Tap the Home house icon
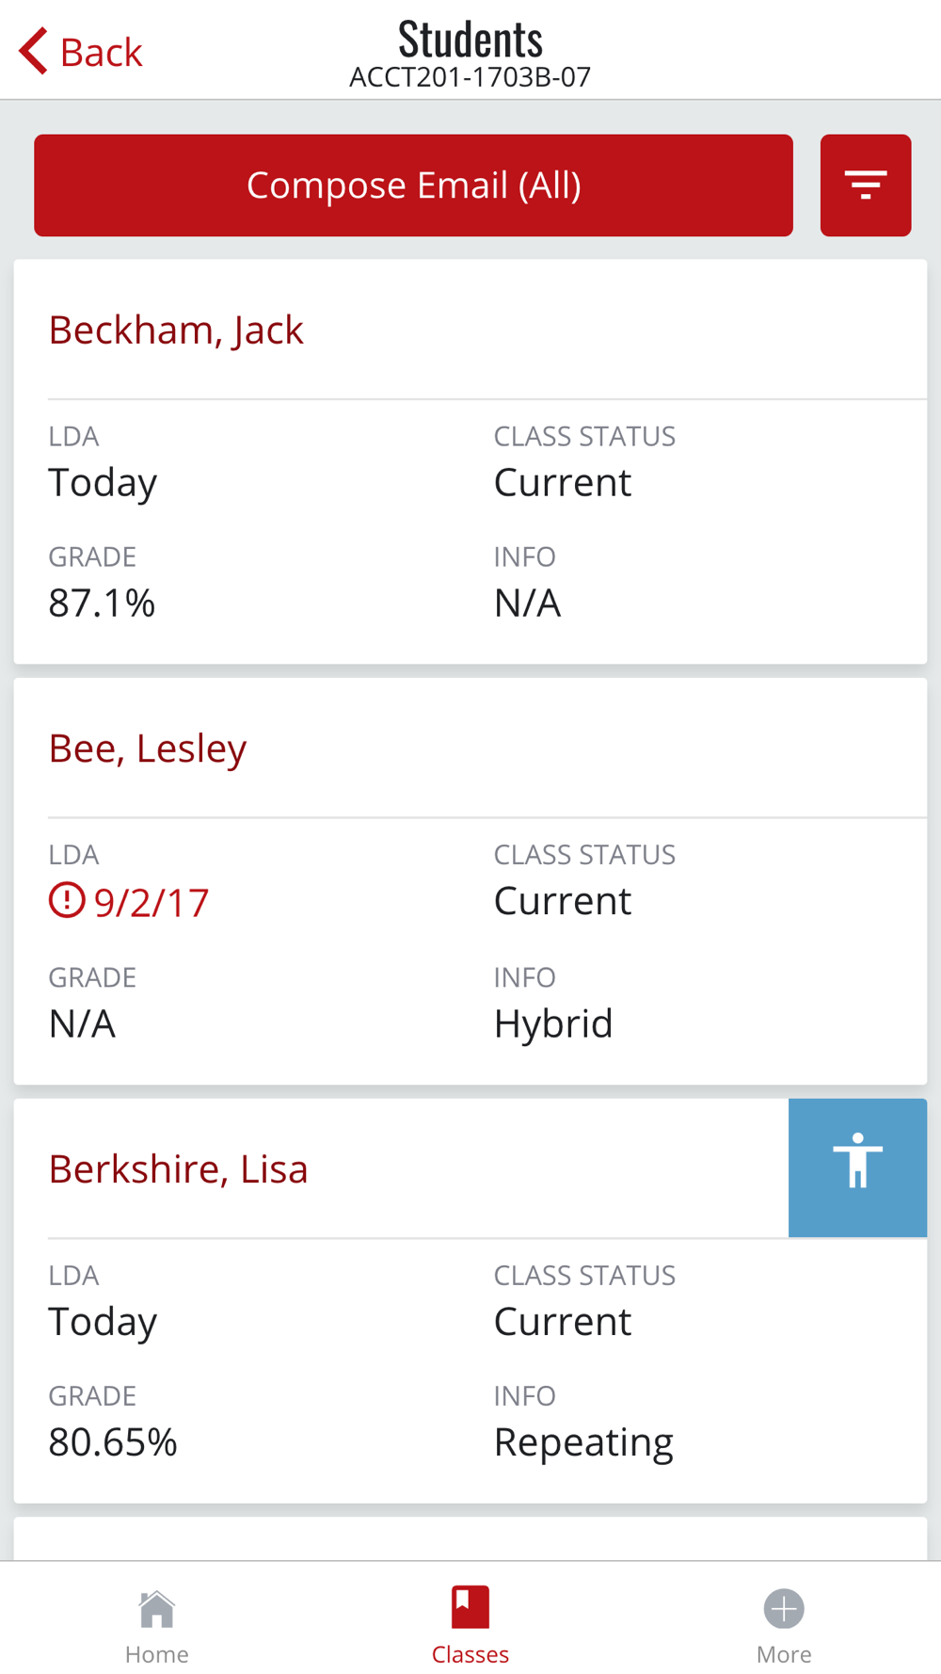Screen dimensions: 941x1674 [156, 1609]
